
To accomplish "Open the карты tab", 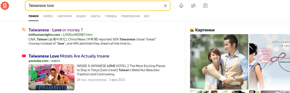I will tap(96, 16).
